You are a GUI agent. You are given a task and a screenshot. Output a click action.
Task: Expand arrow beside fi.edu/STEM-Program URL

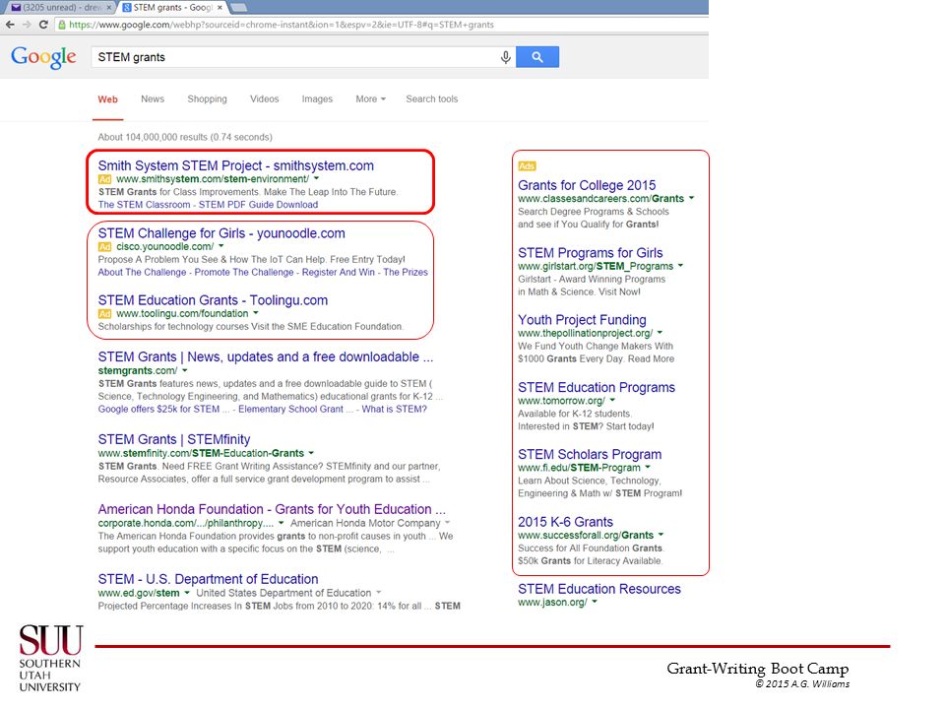648,467
